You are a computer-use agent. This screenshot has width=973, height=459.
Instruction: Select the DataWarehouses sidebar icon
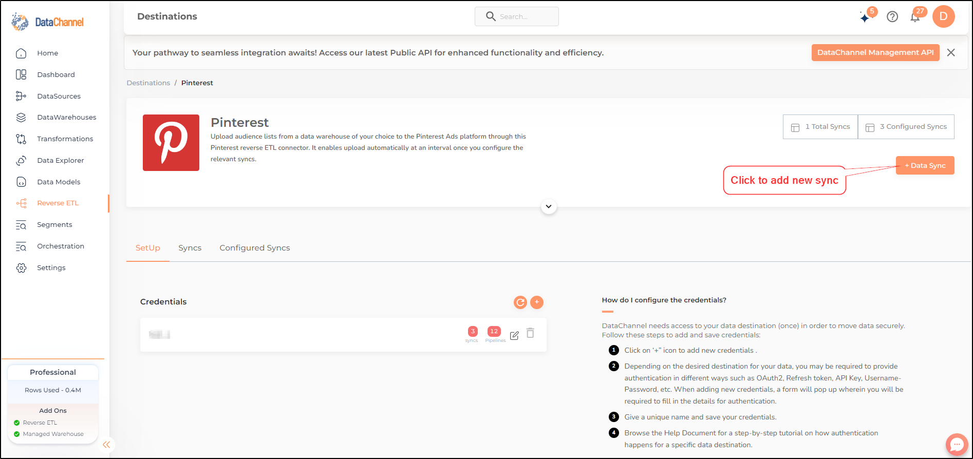point(21,117)
